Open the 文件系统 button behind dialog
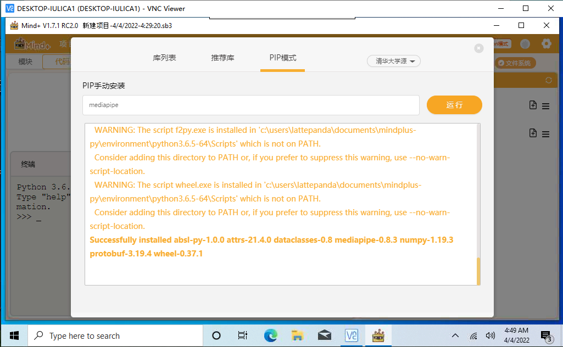 (x=515, y=63)
